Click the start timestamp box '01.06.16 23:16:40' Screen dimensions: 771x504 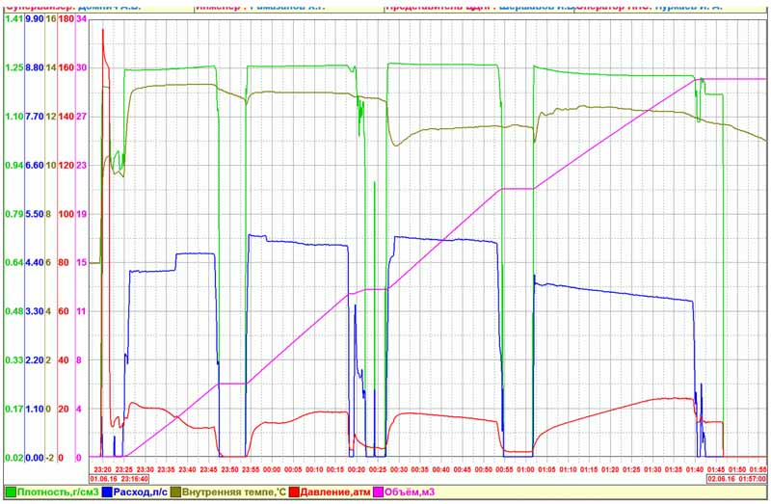(x=119, y=478)
